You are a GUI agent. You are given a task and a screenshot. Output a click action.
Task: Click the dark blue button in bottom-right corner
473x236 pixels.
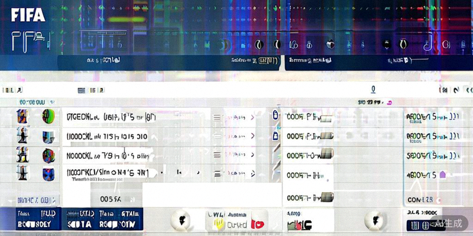(419, 225)
